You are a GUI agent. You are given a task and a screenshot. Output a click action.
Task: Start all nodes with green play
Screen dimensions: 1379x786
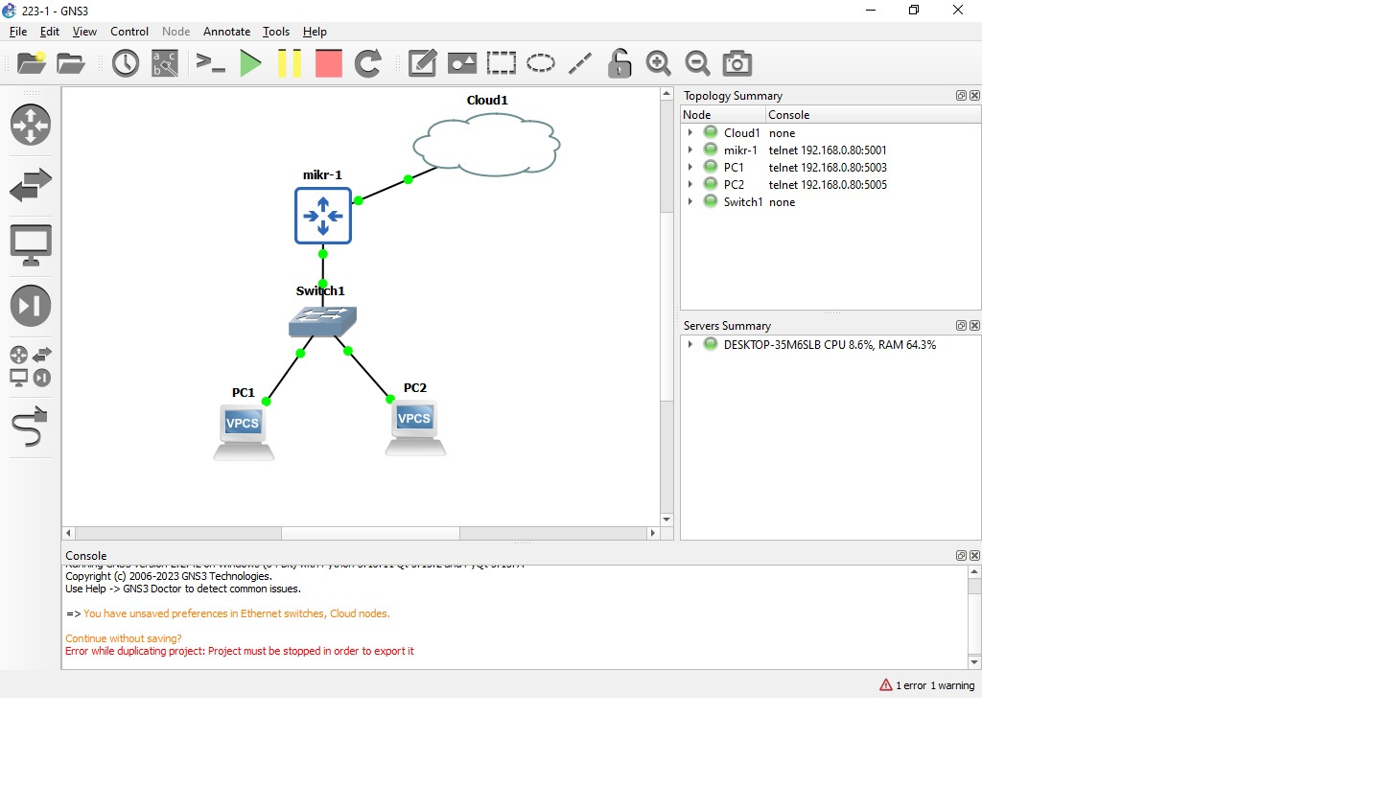250,63
